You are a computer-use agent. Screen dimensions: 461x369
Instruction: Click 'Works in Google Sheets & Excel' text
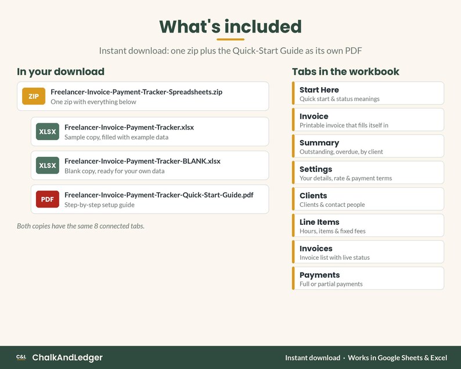tap(398, 358)
